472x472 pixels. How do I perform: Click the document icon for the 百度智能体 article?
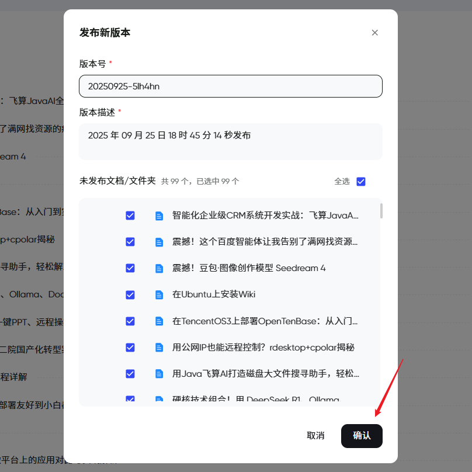pyautogui.click(x=159, y=241)
